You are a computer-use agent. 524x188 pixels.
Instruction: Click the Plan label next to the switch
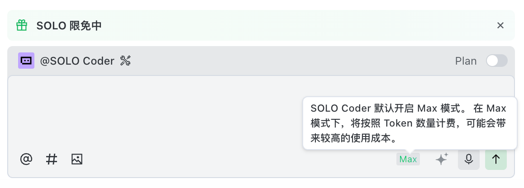466,61
